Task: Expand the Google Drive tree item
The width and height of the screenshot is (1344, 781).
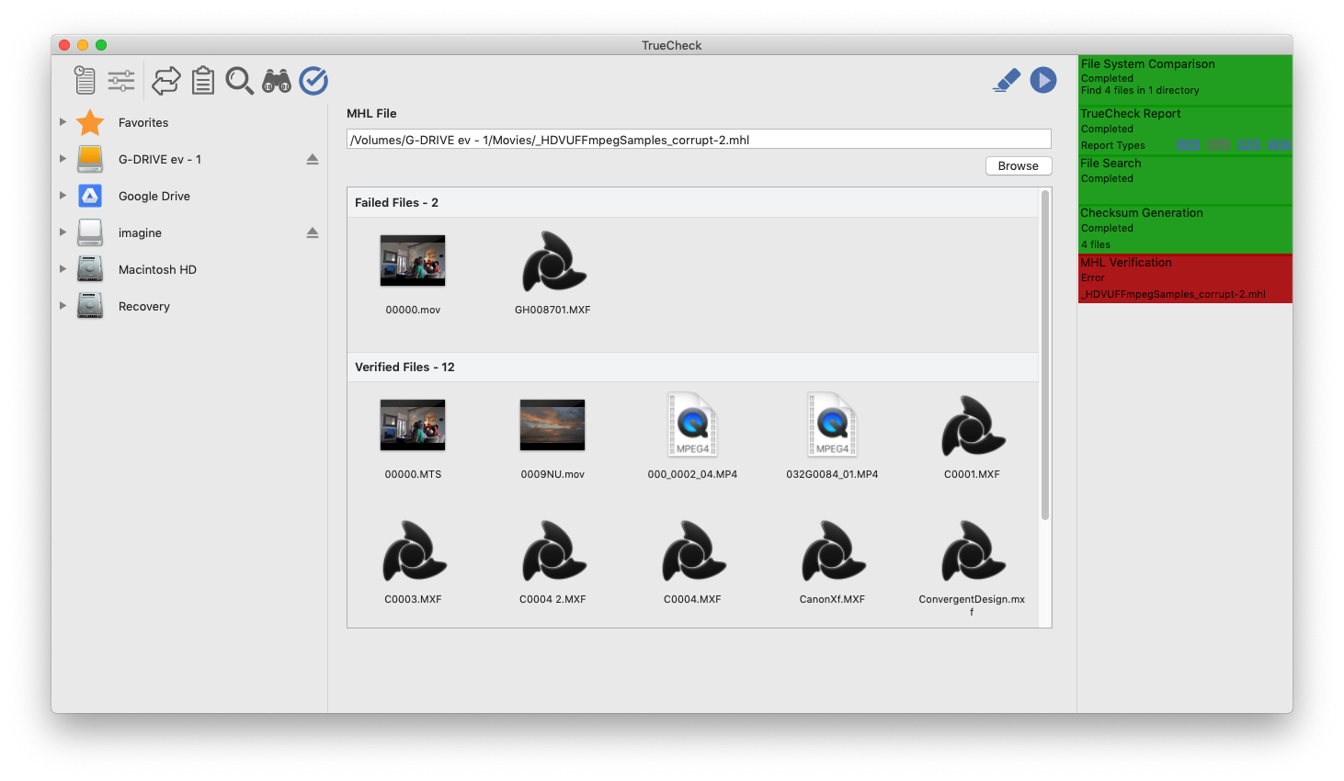Action: point(63,196)
